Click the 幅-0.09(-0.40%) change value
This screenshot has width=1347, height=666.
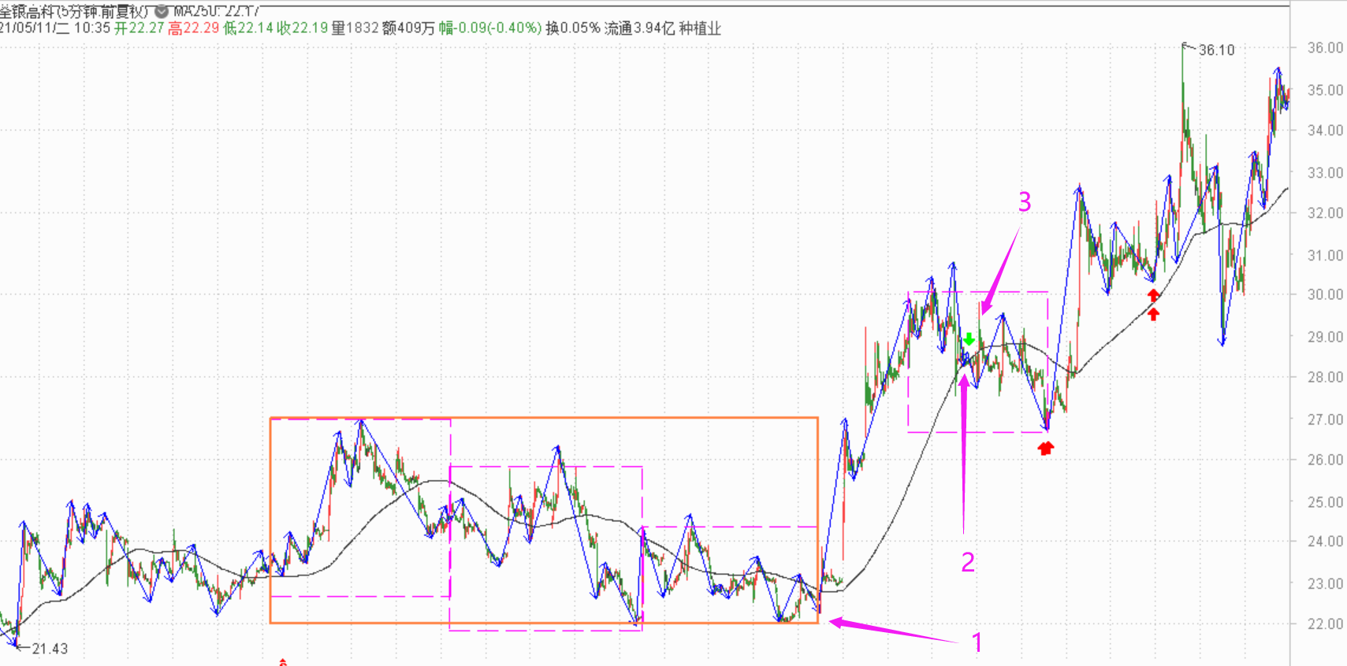click(490, 28)
